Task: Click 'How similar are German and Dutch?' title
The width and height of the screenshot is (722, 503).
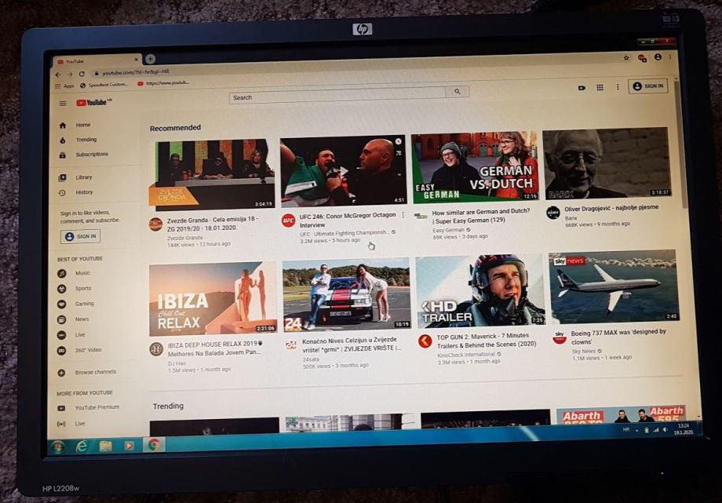Action: (481, 216)
